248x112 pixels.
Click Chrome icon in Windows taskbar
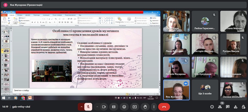coord(23,98)
